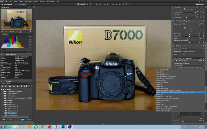Click the Horizon tool angle slider

coord(185,27)
